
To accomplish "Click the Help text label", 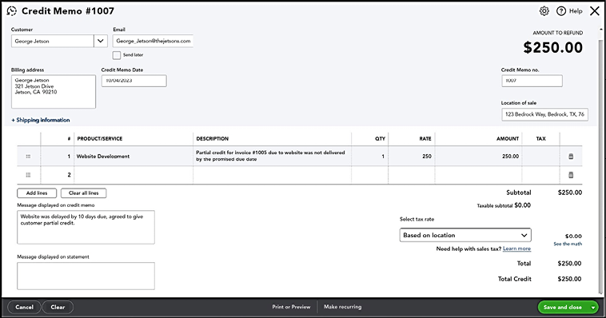I will (x=576, y=11).
